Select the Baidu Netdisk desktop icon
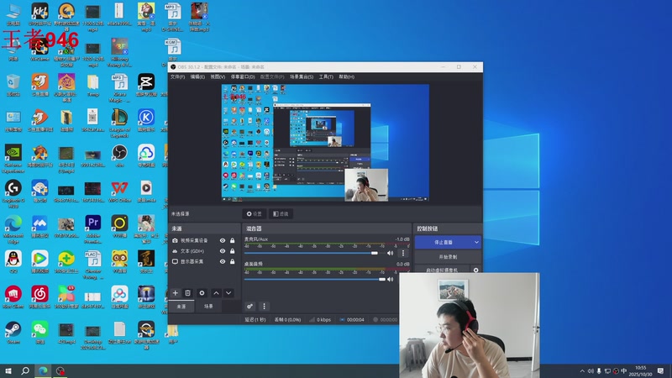This screenshot has width=672, height=378. coord(119,297)
